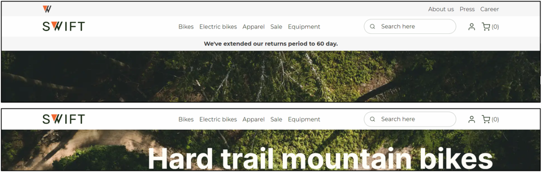Click the small W logo beside the About us bar
Image resolution: width=542 pixels, height=172 pixels.
pos(47,9)
